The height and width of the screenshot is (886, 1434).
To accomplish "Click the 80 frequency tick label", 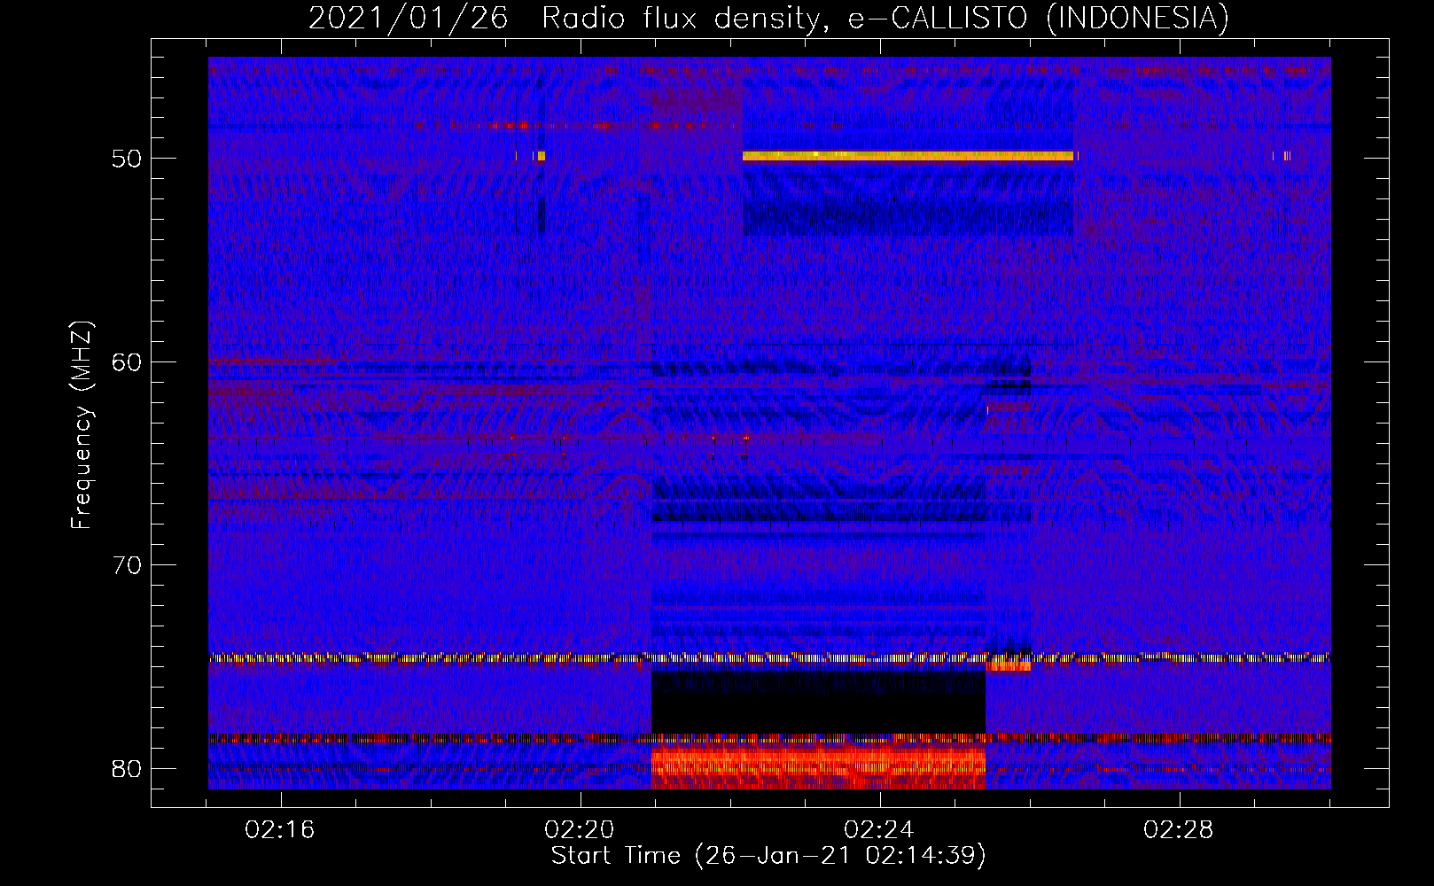I will point(127,768).
